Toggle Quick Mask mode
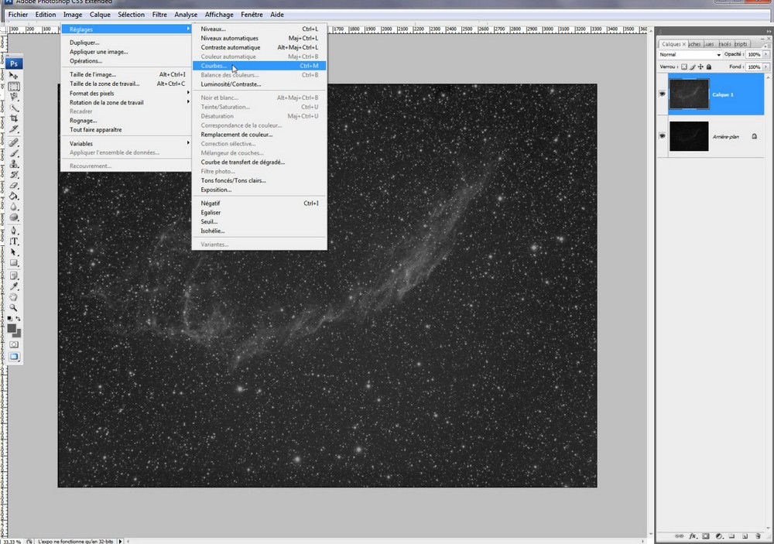The width and height of the screenshot is (774, 544). coord(14,344)
